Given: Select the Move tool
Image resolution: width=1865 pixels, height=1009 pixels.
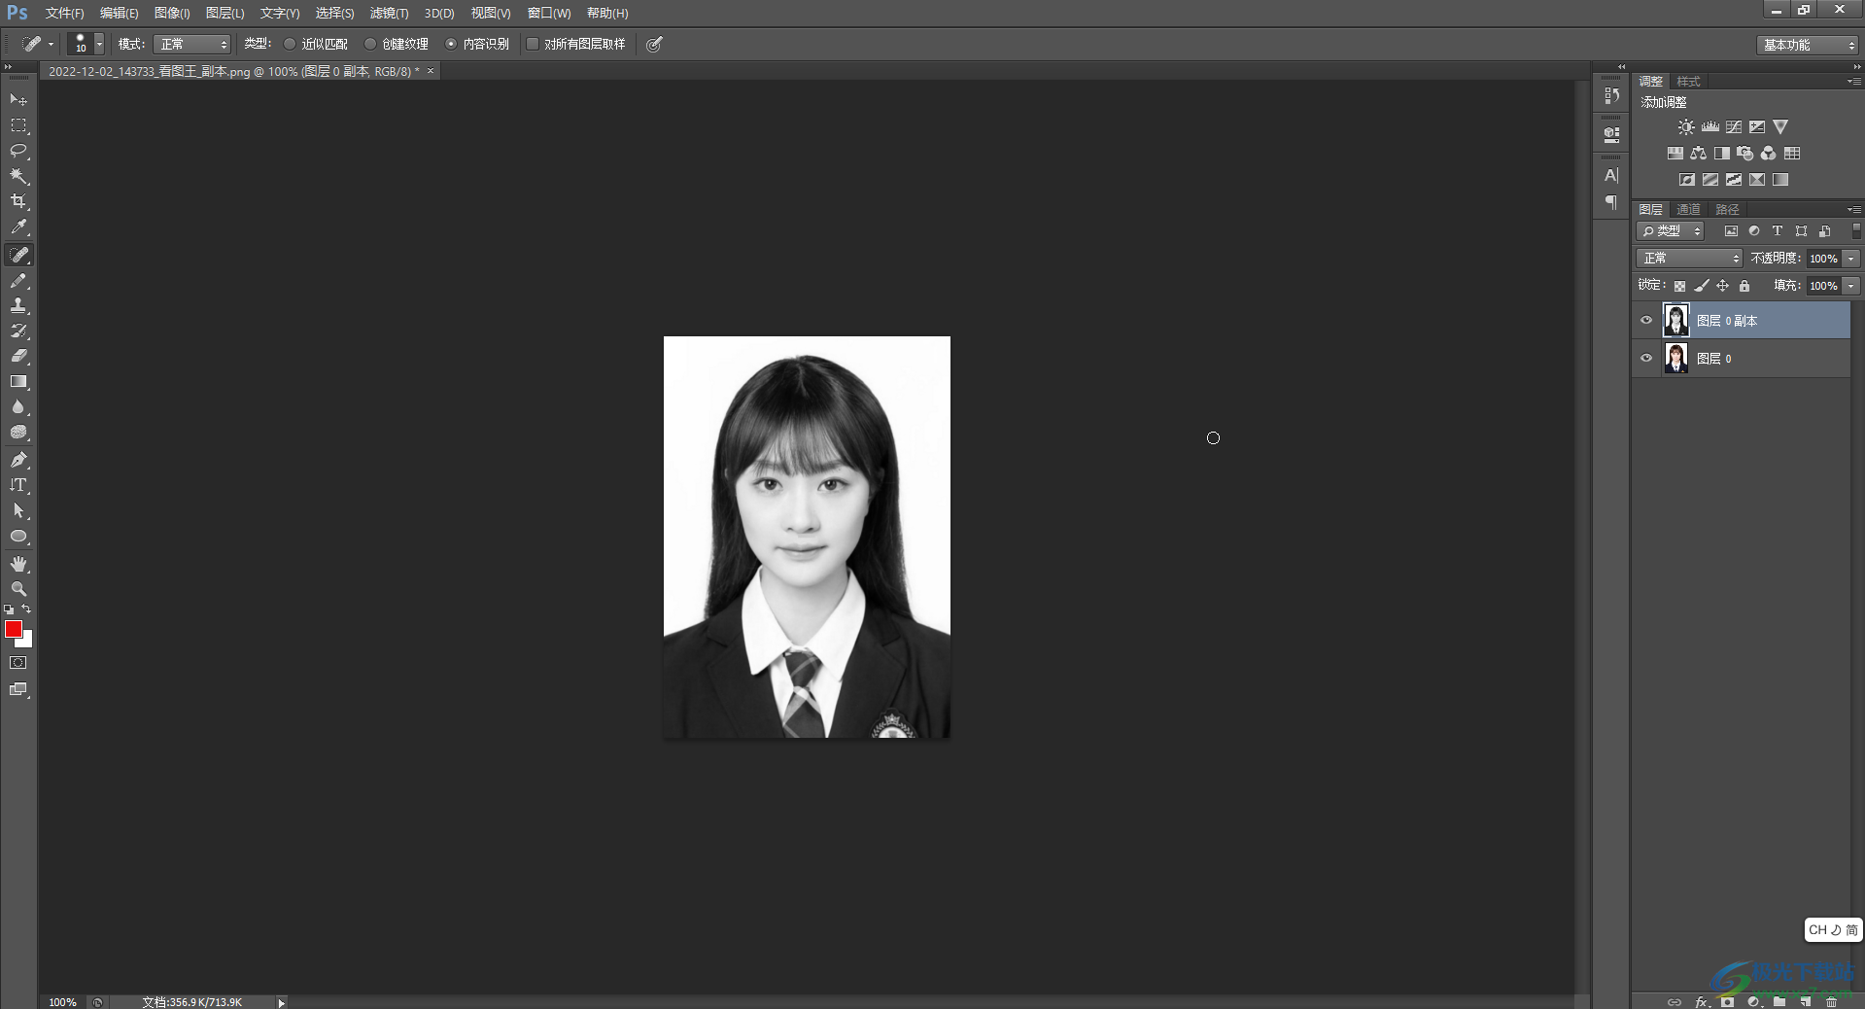Looking at the screenshot, I should 18,100.
